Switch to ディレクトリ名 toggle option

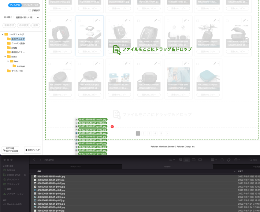(31, 5)
